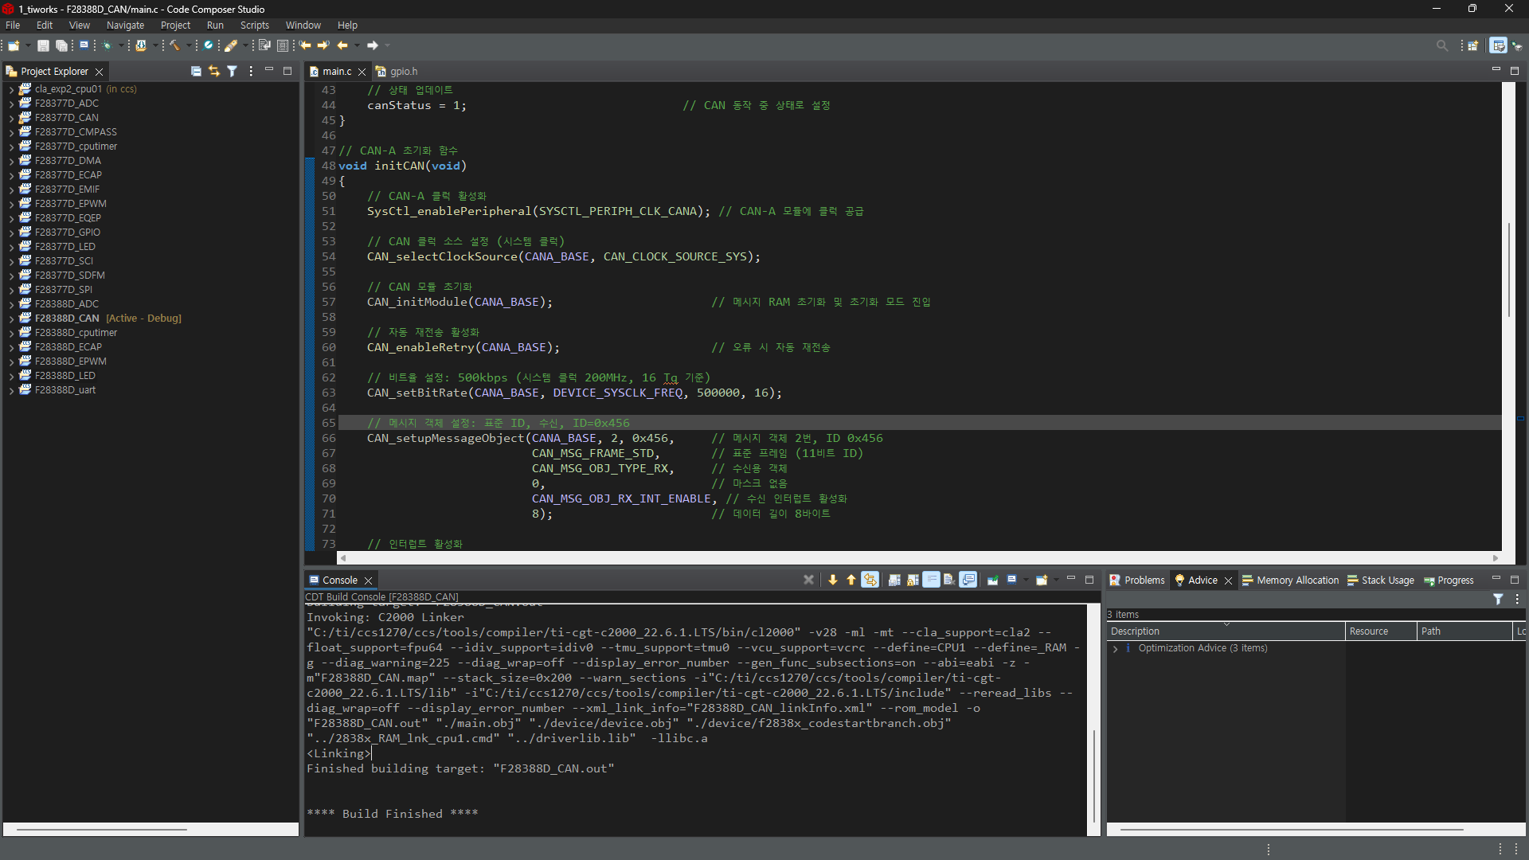Click the toolbar search magnifier icon
Viewport: 1529px width, 860px height.
pos(1441,45)
